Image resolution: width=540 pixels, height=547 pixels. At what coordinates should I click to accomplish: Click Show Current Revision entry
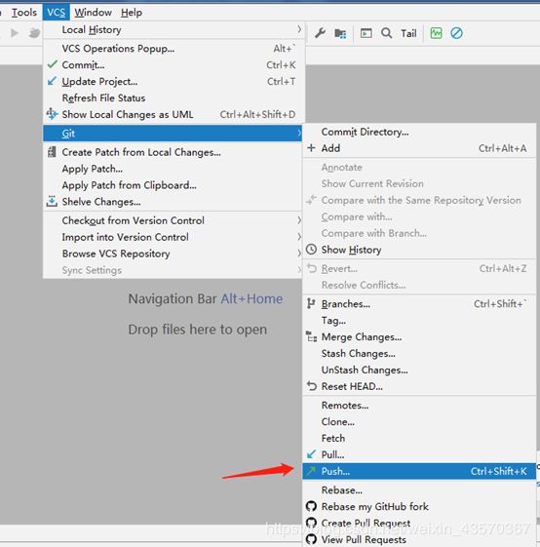[419, 184]
